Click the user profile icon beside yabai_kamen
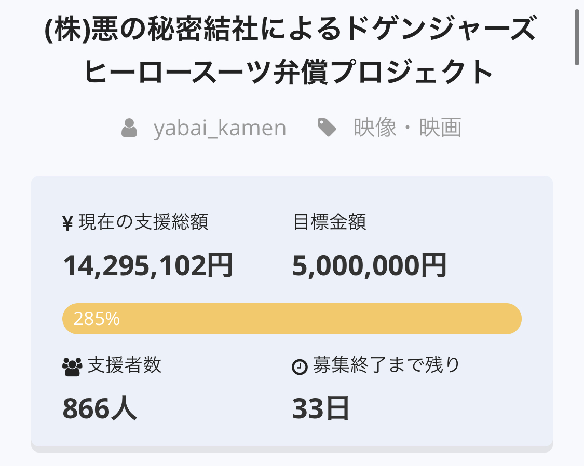Screen dimensions: 584x466 129,128
